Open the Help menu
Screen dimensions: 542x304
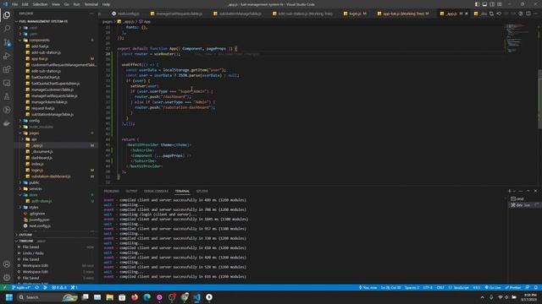click(106, 4)
